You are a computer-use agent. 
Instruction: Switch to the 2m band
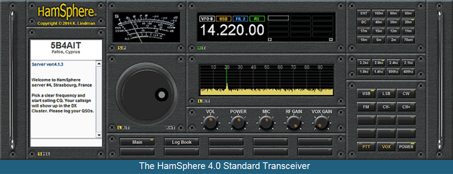point(393,40)
